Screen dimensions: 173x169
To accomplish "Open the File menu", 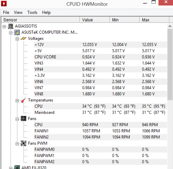I will [6, 12].
